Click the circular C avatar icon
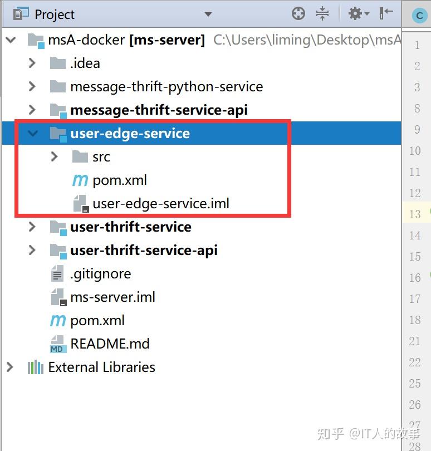The image size is (431, 451). [418, 14]
